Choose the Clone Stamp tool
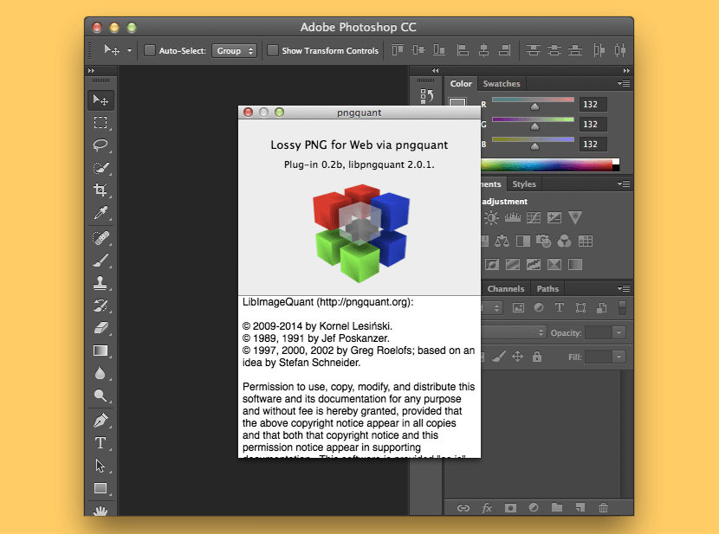This screenshot has width=719, height=534. (x=100, y=283)
